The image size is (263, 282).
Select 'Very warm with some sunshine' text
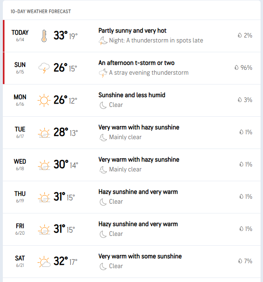140,256
